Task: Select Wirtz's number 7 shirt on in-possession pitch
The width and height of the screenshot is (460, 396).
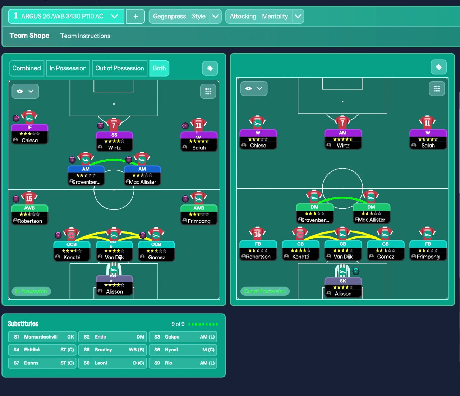Action: coord(114,124)
